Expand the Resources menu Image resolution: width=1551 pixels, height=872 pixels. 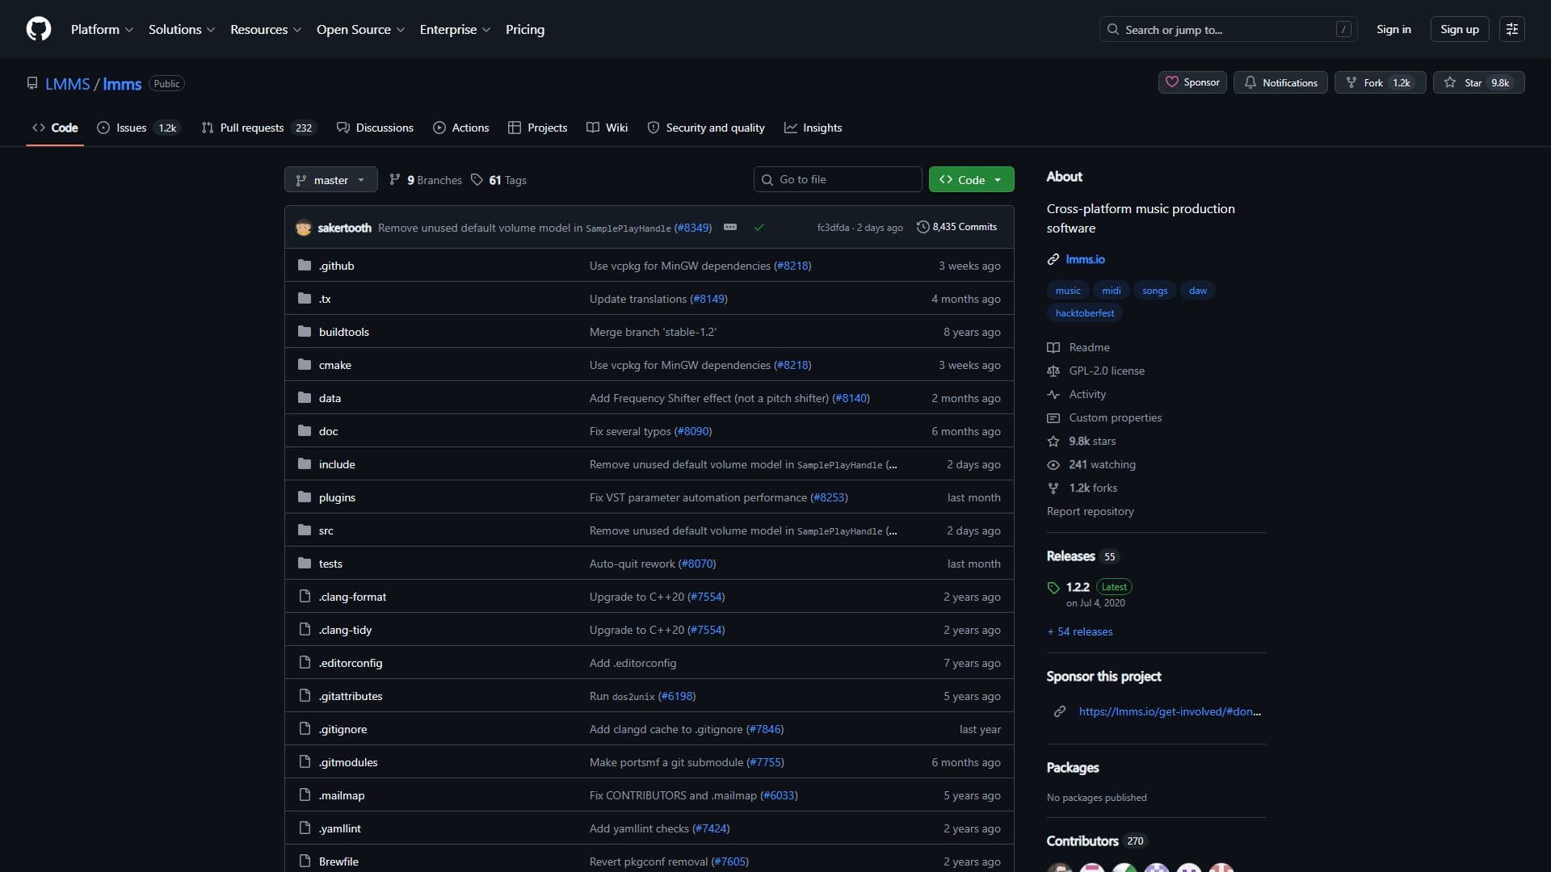[x=266, y=29]
